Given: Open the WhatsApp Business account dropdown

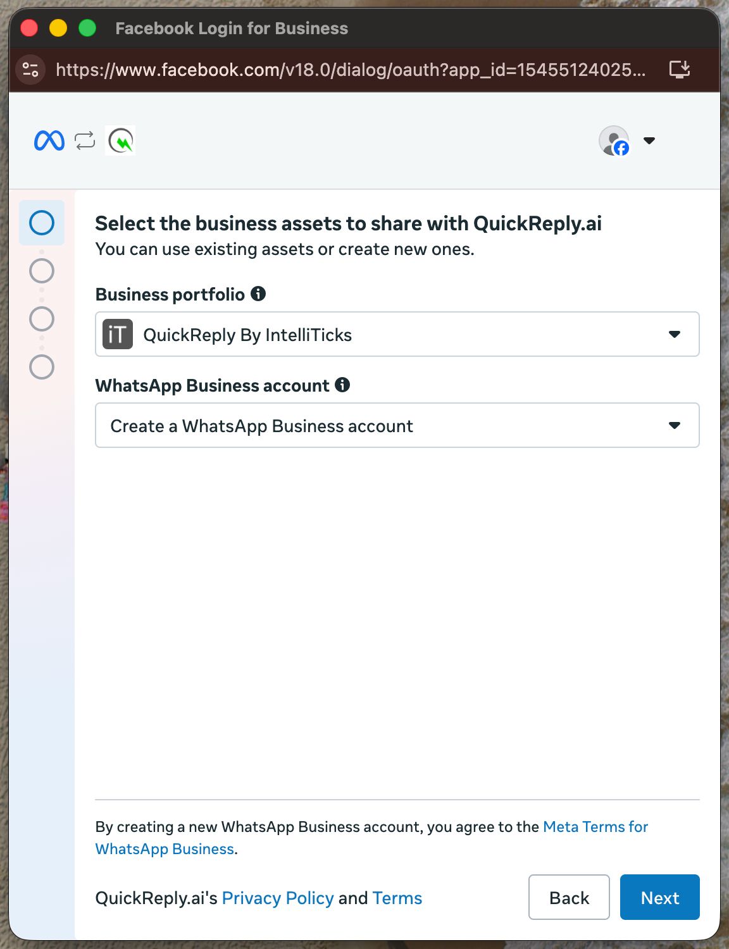Looking at the screenshot, I should pos(675,425).
